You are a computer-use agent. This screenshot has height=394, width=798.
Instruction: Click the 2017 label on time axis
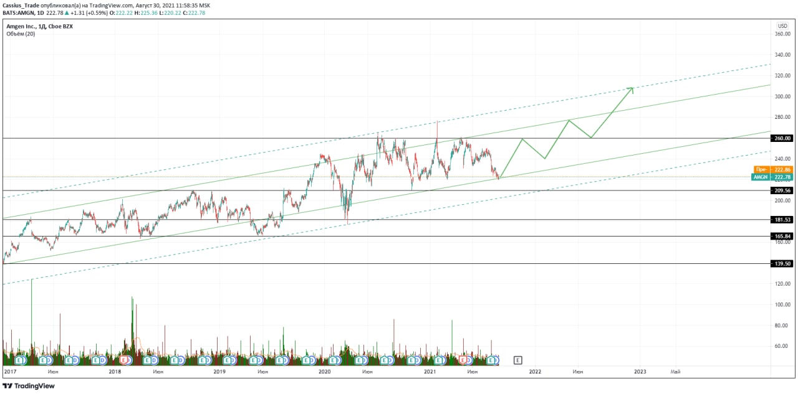9,372
